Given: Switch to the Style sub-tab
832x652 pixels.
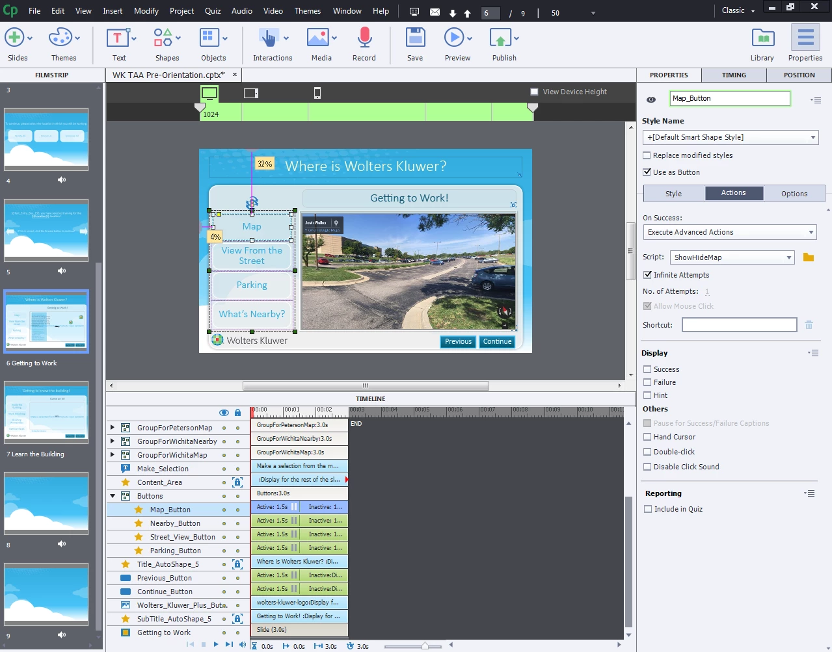Looking at the screenshot, I should click(673, 194).
